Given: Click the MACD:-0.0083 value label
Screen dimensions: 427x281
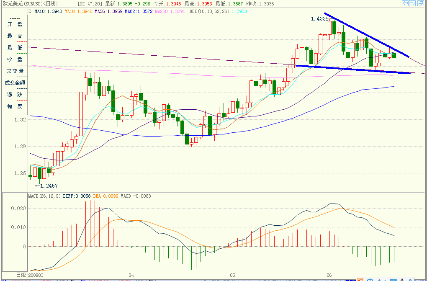Looking at the screenshot, I should (x=136, y=196).
